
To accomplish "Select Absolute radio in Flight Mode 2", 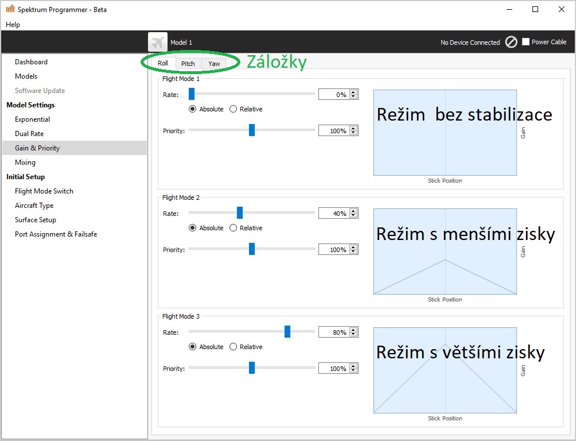I will pos(193,228).
